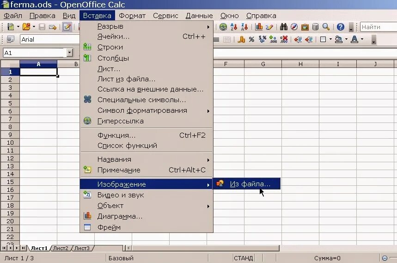Click the Justify alignment icon
This screenshot has width=397, height=263.
[x=216, y=39]
